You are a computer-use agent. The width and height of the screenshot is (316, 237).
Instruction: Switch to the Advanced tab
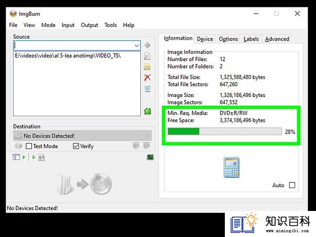pyautogui.click(x=277, y=39)
